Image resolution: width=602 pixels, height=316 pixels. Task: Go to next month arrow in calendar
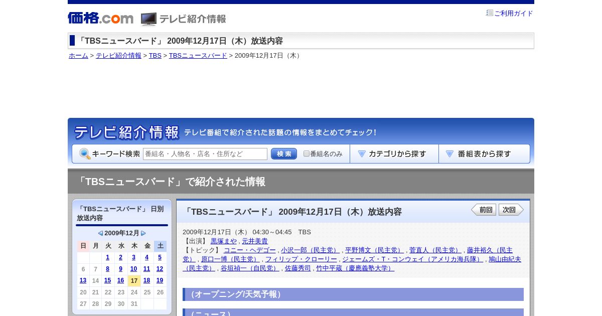143,233
